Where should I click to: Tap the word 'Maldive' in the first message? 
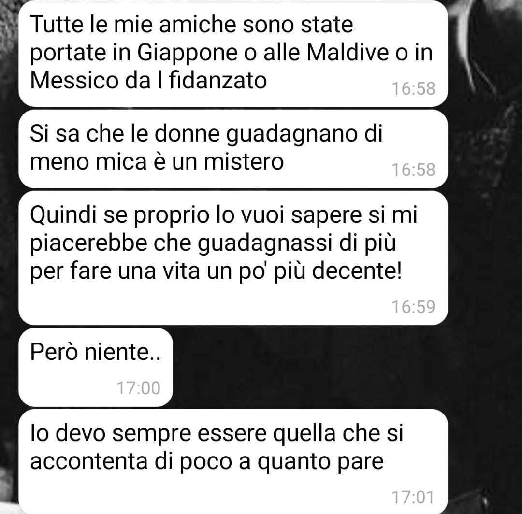(x=348, y=53)
